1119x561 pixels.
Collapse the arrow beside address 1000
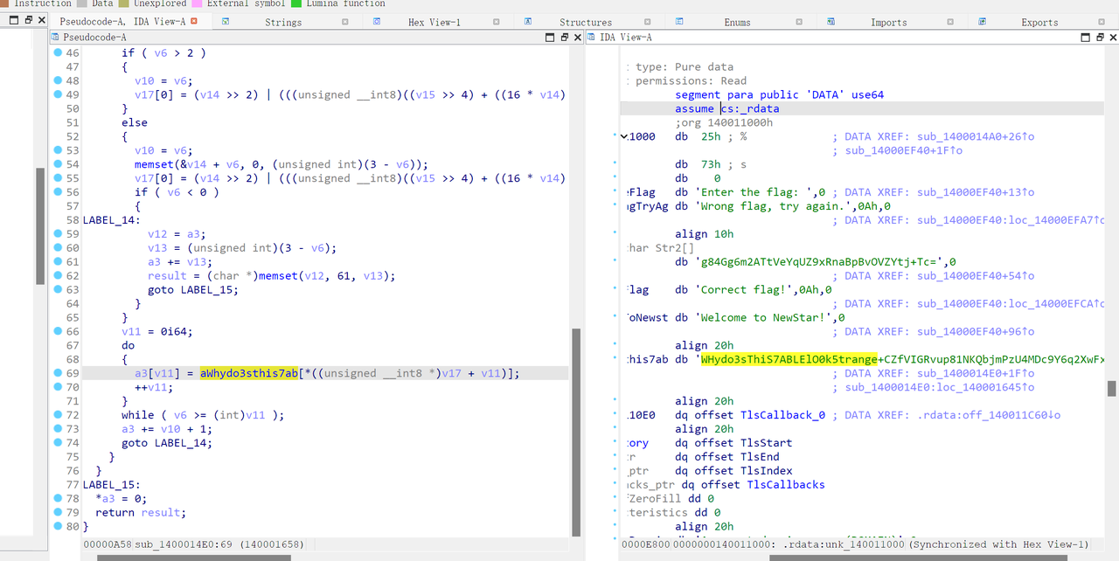point(624,136)
